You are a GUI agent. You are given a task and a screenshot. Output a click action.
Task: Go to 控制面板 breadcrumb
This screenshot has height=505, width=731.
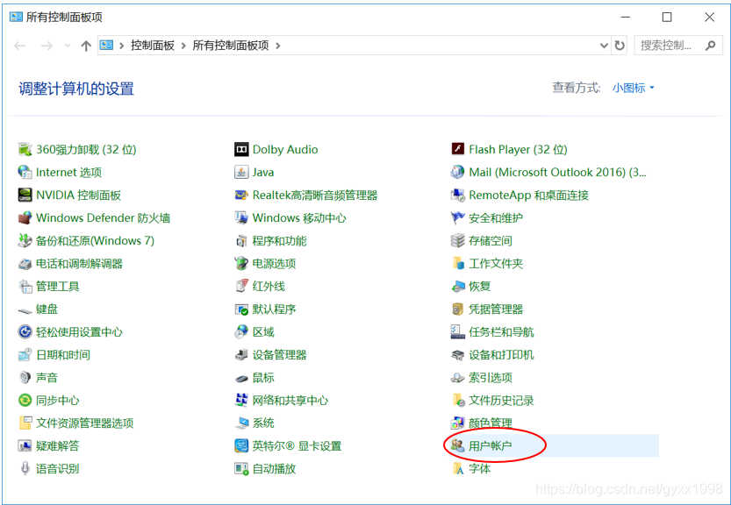[153, 46]
